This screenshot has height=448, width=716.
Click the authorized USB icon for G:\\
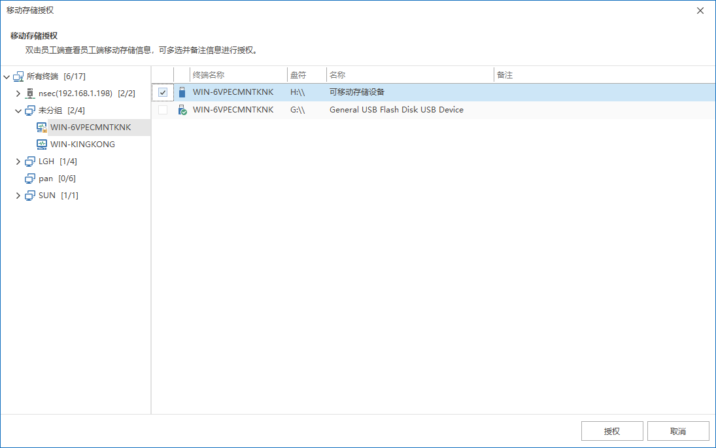[x=182, y=110]
